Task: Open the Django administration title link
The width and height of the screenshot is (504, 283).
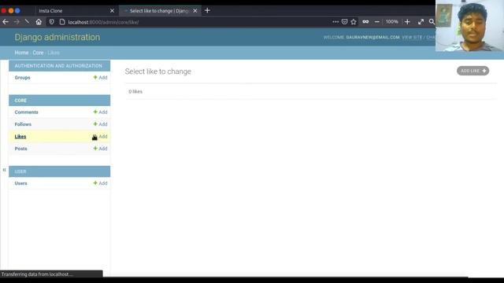Action: coord(57,37)
